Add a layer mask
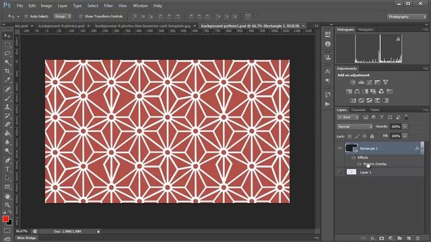The image size is (431, 242). pyautogui.click(x=382, y=239)
